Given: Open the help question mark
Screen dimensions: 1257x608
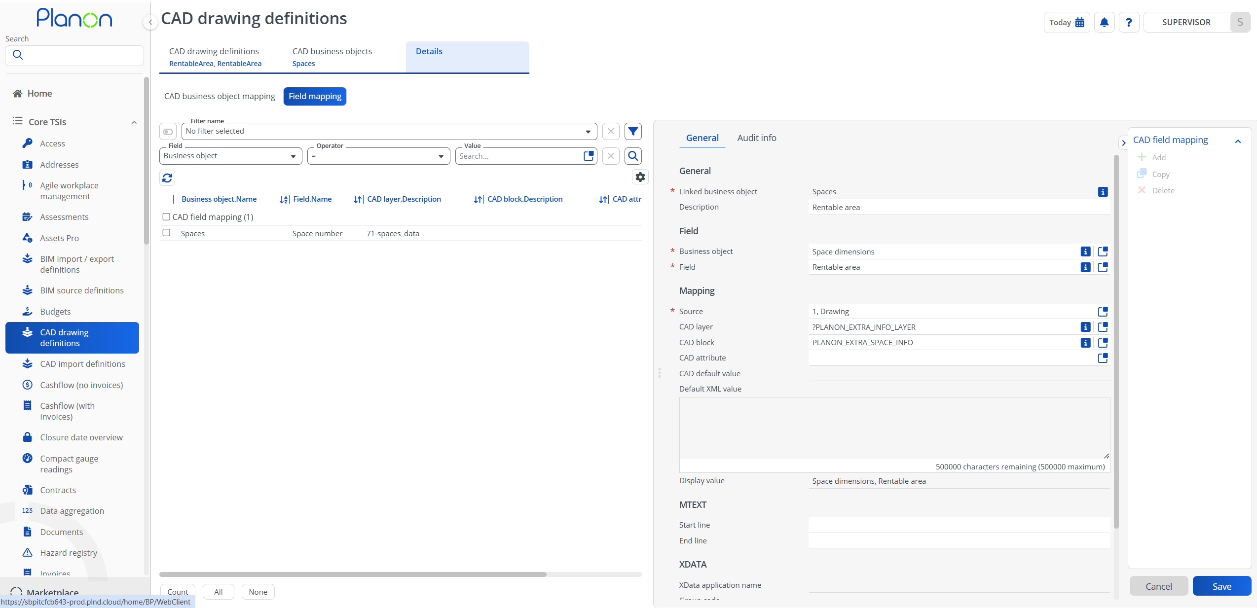Looking at the screenshot, I should (1129, 22).
